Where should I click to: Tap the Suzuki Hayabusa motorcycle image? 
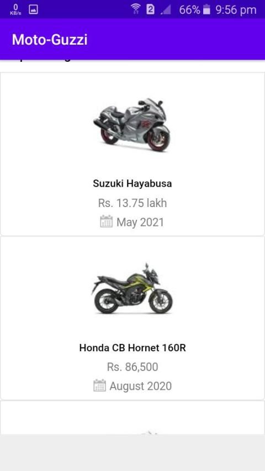pyautogui.click(x=132, y=124)
